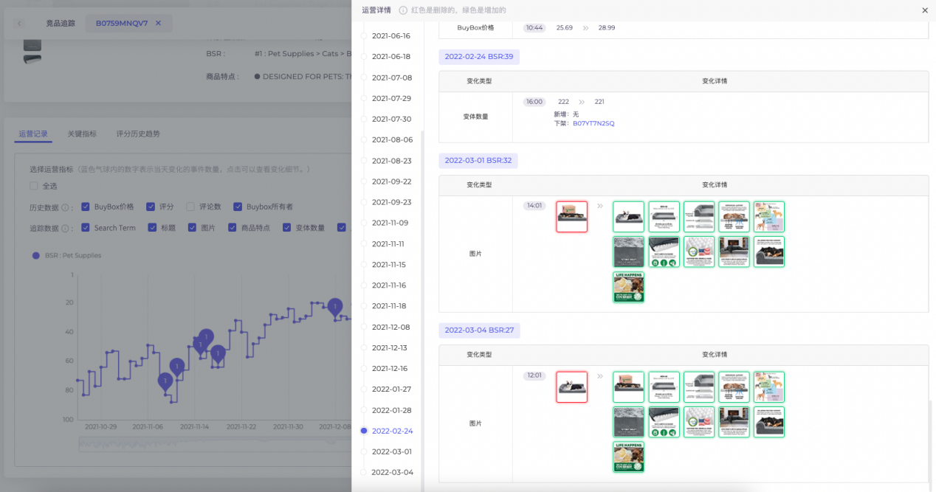This screenshot has height=492, width=936.
Task: Click the 2022-03-04 BSR:27 date badge
Action: [478, 330]
